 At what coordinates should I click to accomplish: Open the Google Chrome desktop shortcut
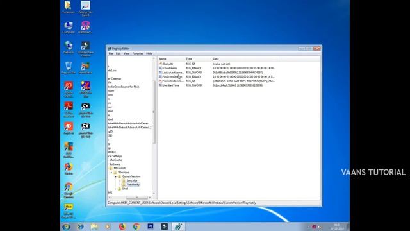(x=69, y=191)
